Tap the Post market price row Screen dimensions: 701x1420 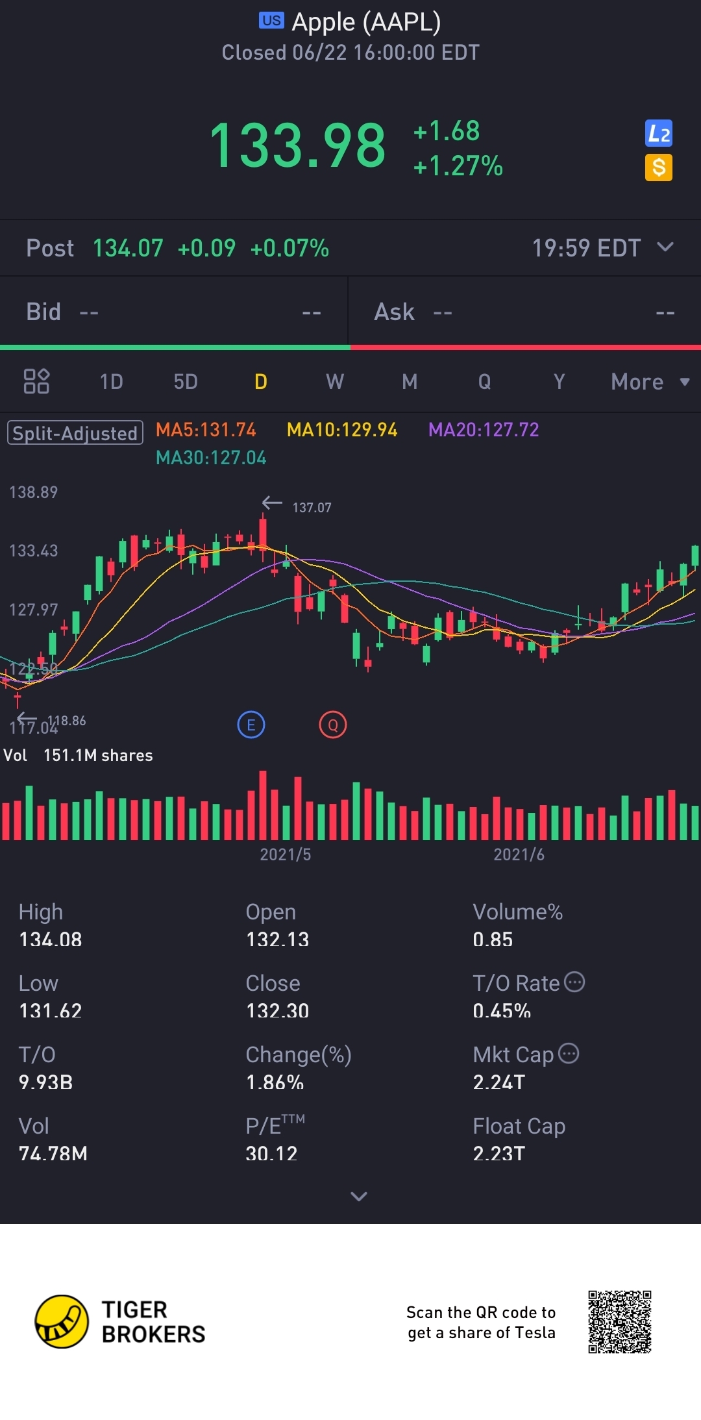(x=350, y=248)
